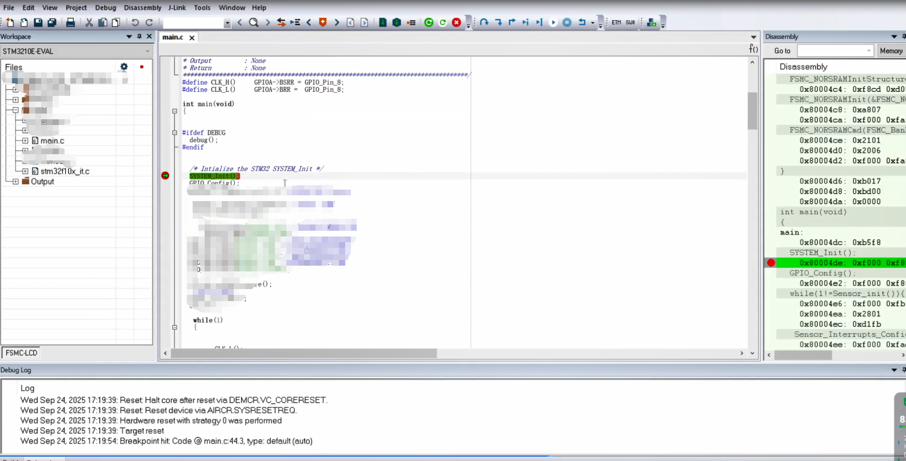Click the Copy toolbar icon
Screen dimensions: 906x461
(103, 22)
